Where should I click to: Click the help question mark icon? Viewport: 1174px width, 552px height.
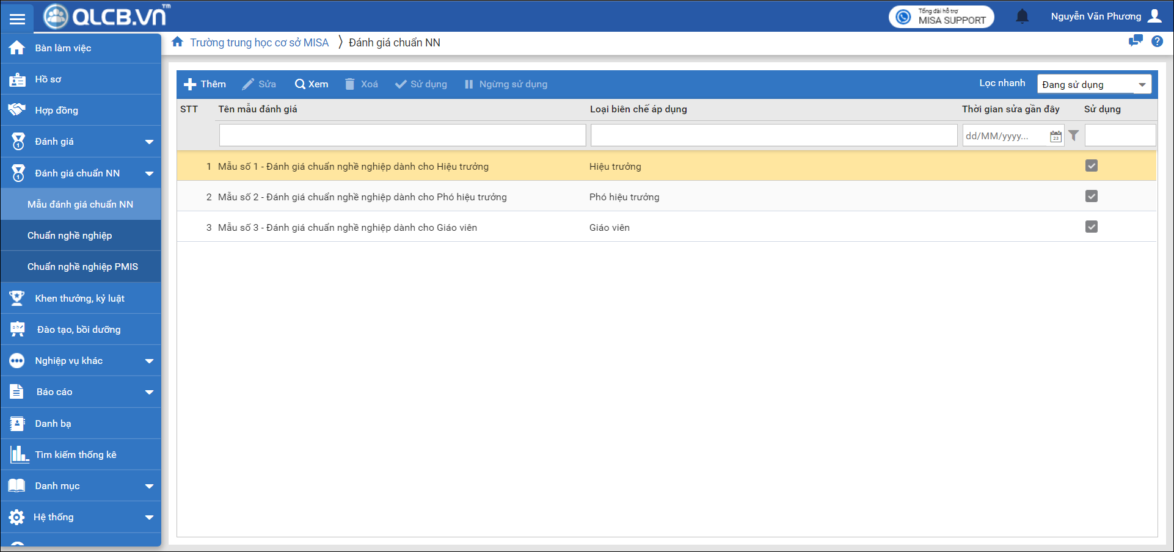(x=1157, y=42)
